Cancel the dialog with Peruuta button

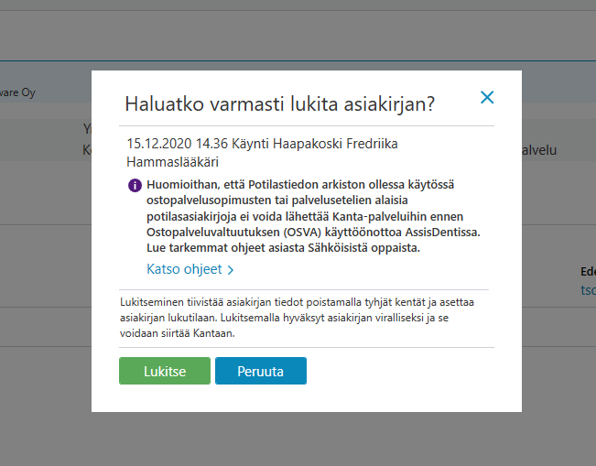pos(261,371)
